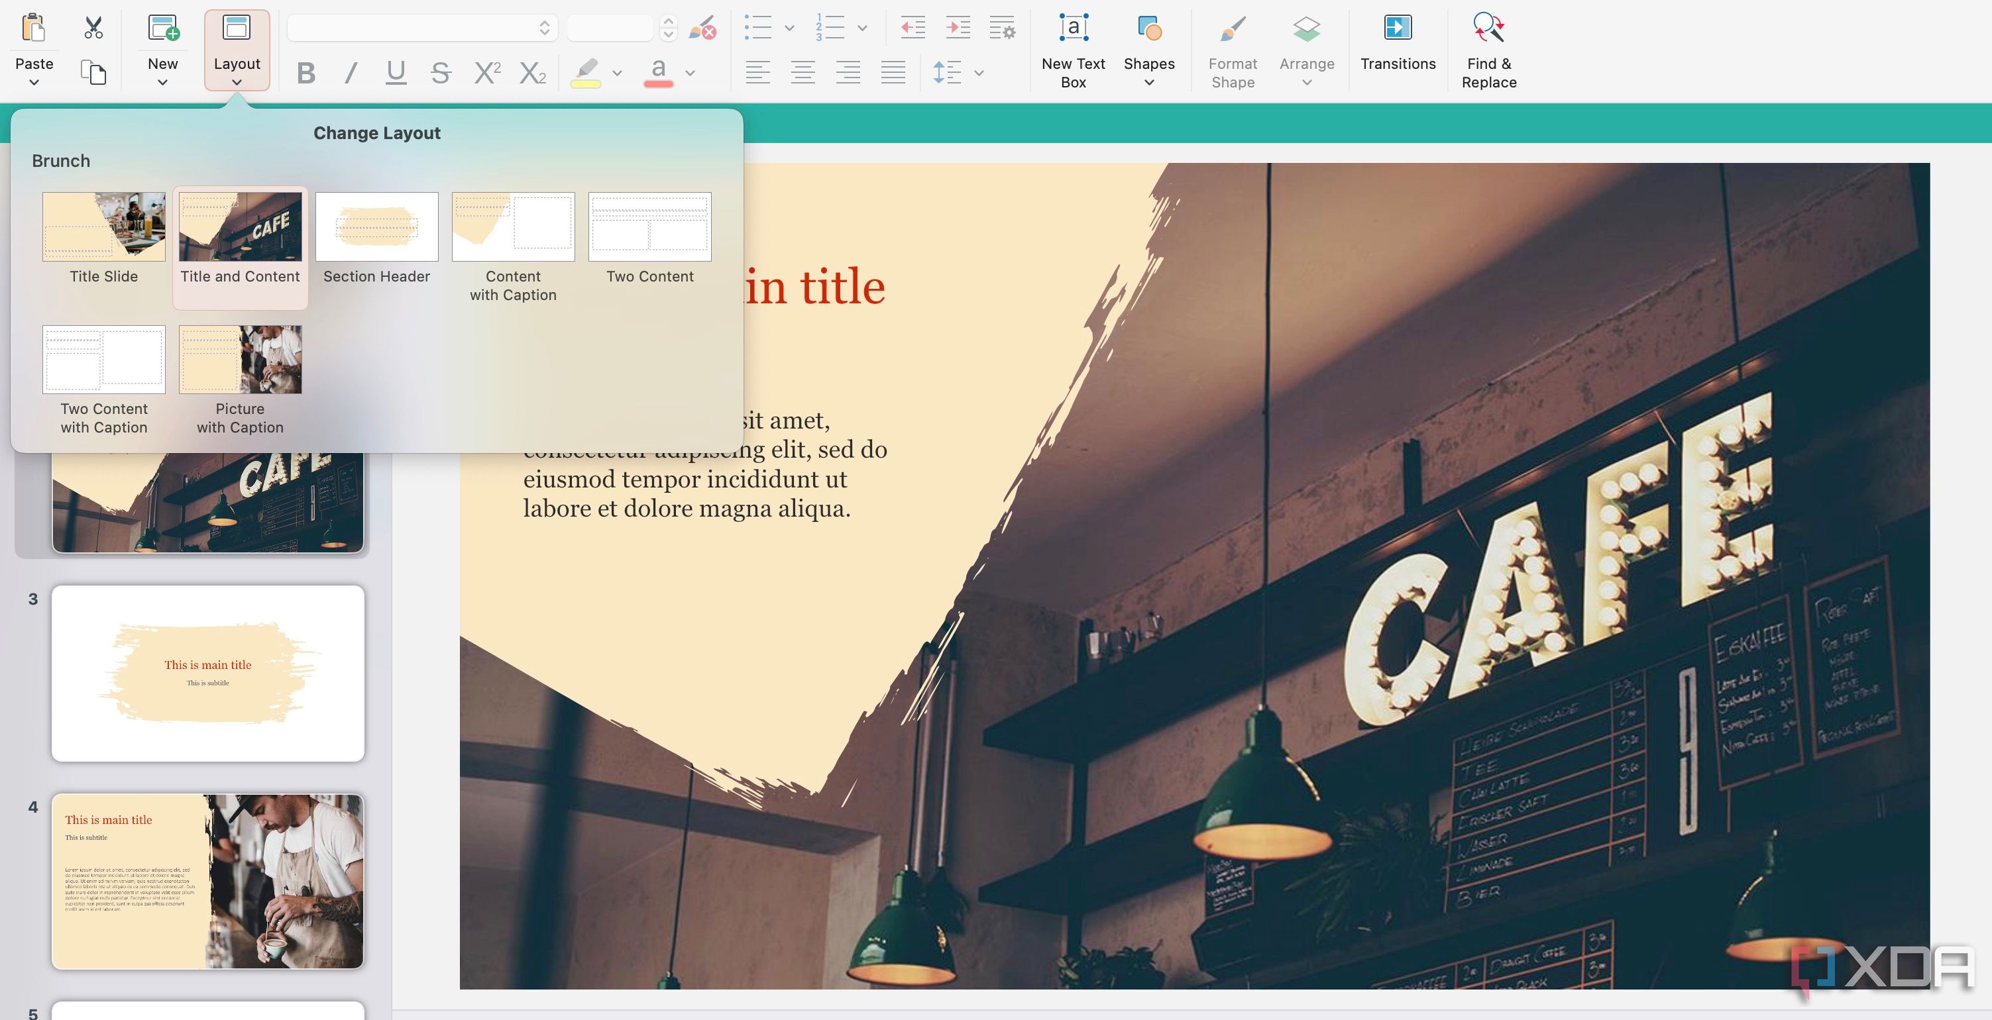Viewport: 1992px width, 1020px height.
Task: Click the Increase indent icon
Action: pyautogui.click(x=958, y=28)
